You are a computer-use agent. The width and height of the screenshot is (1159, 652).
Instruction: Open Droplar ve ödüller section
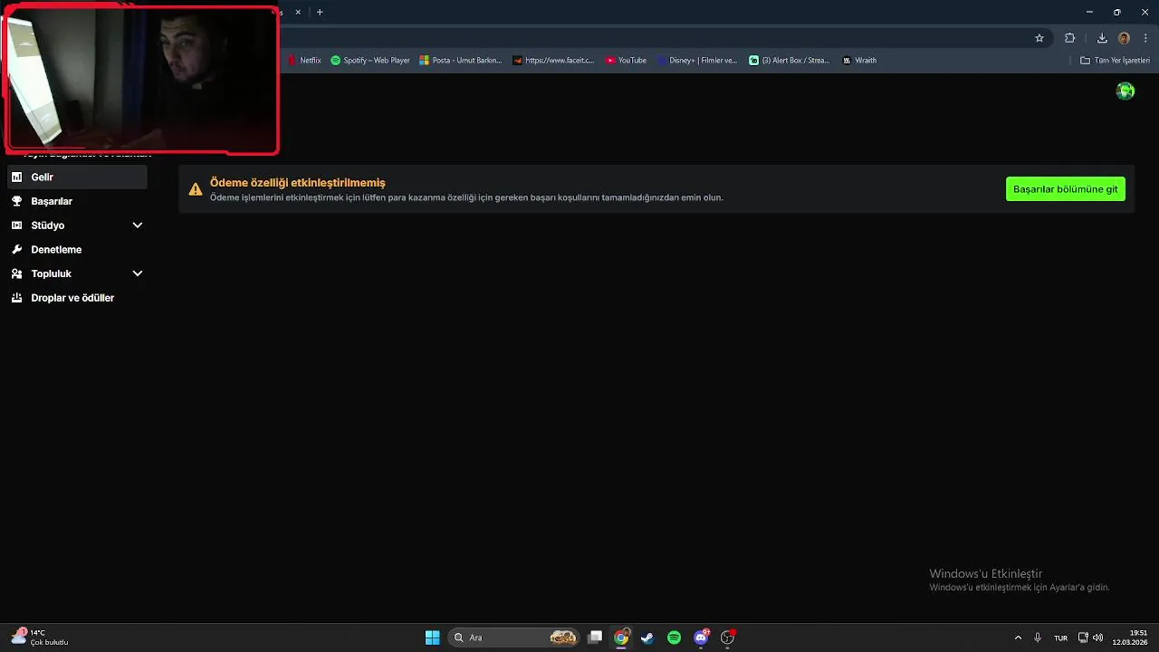(77, 298)
